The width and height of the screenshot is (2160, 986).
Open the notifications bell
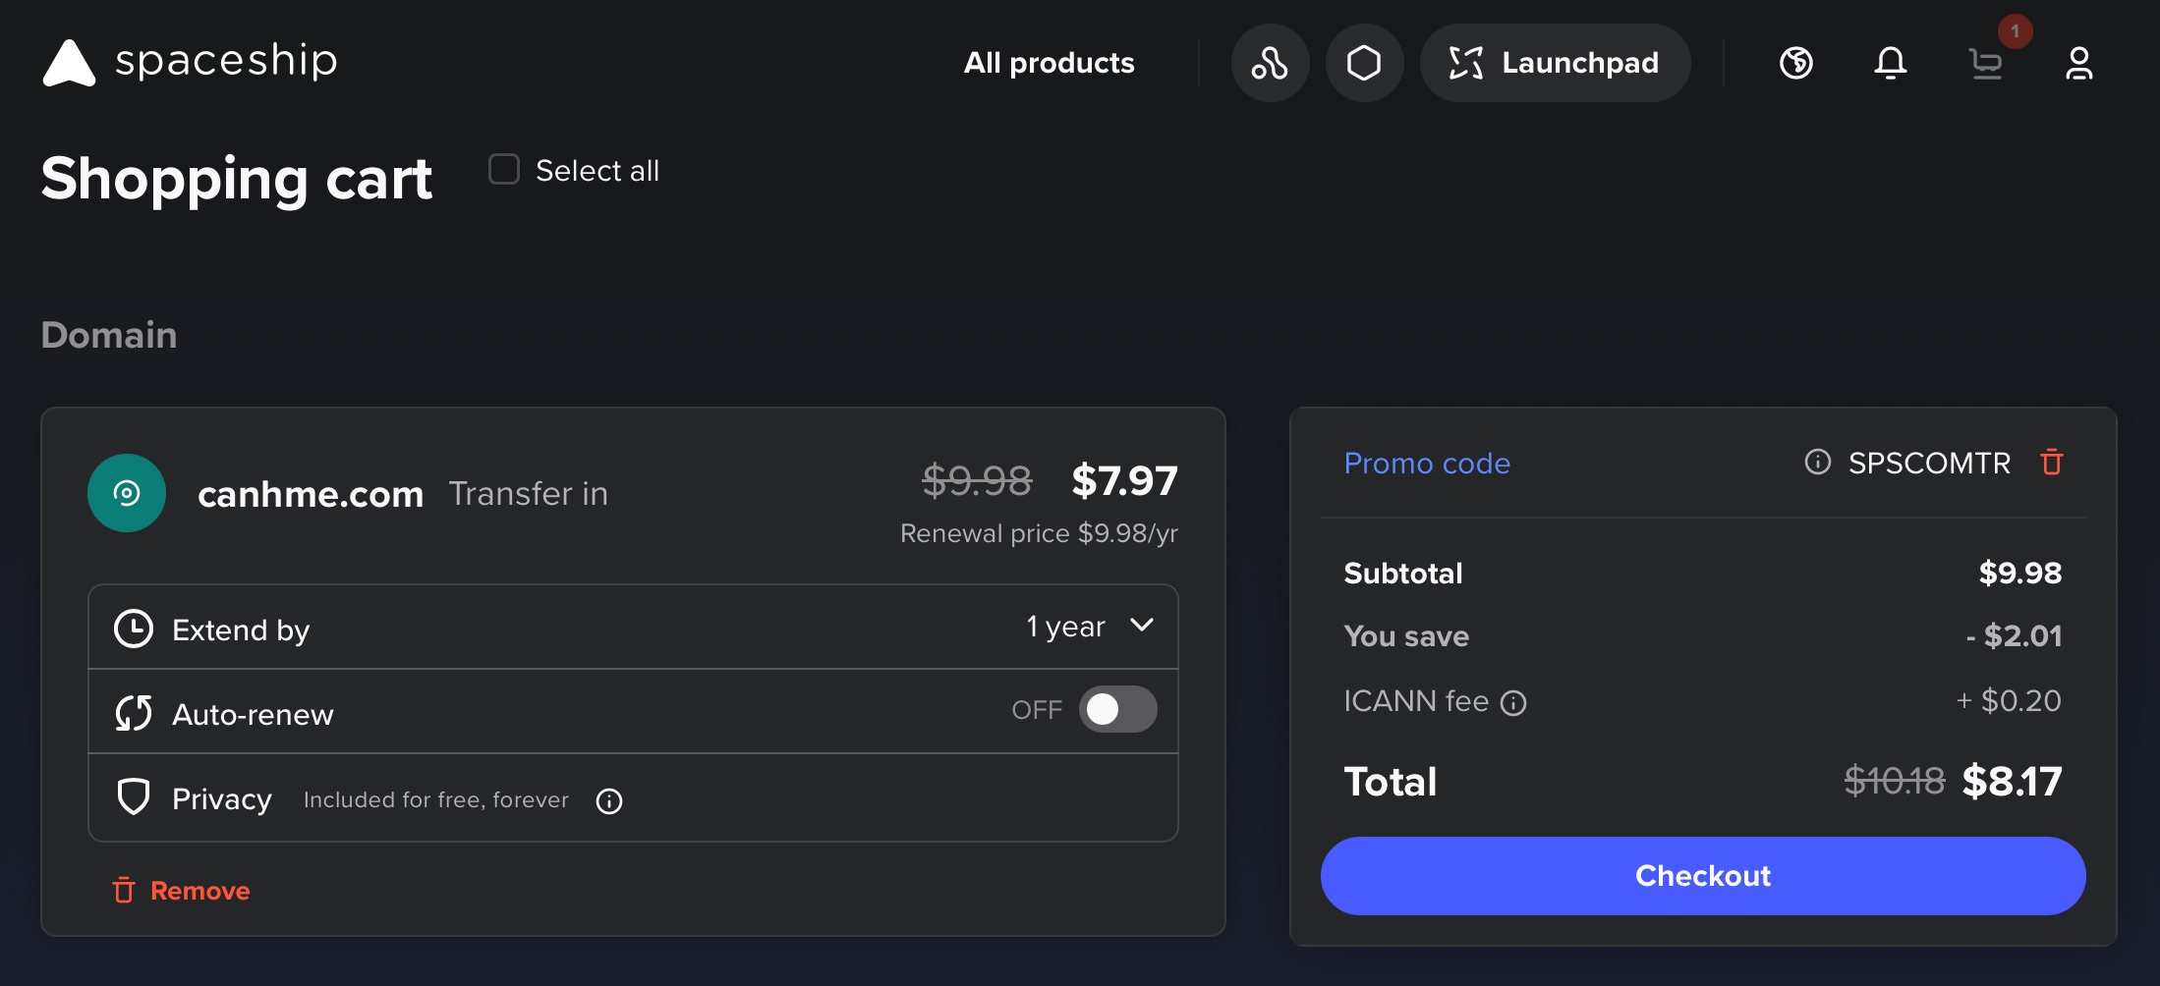(x=1890, y=63)
